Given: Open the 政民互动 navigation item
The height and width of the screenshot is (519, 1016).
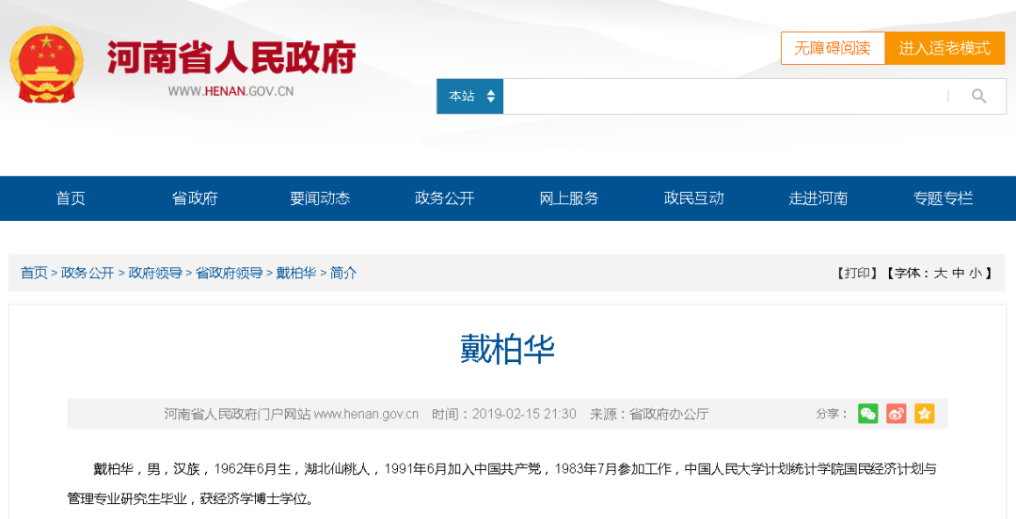Looking at the screenshot, I should pos(694,198).
